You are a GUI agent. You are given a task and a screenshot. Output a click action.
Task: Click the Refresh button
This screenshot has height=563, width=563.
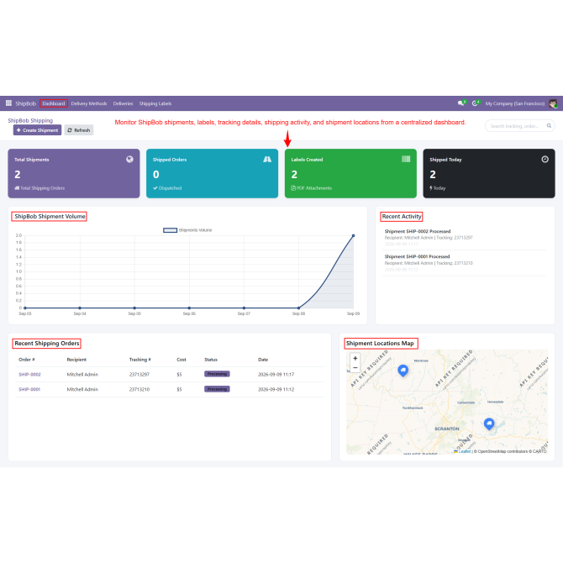tap(79, 130)
